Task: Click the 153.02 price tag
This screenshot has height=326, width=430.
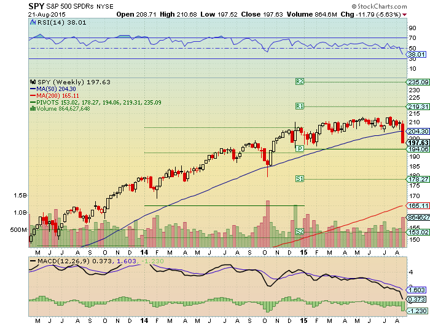Action: point(418,233)
